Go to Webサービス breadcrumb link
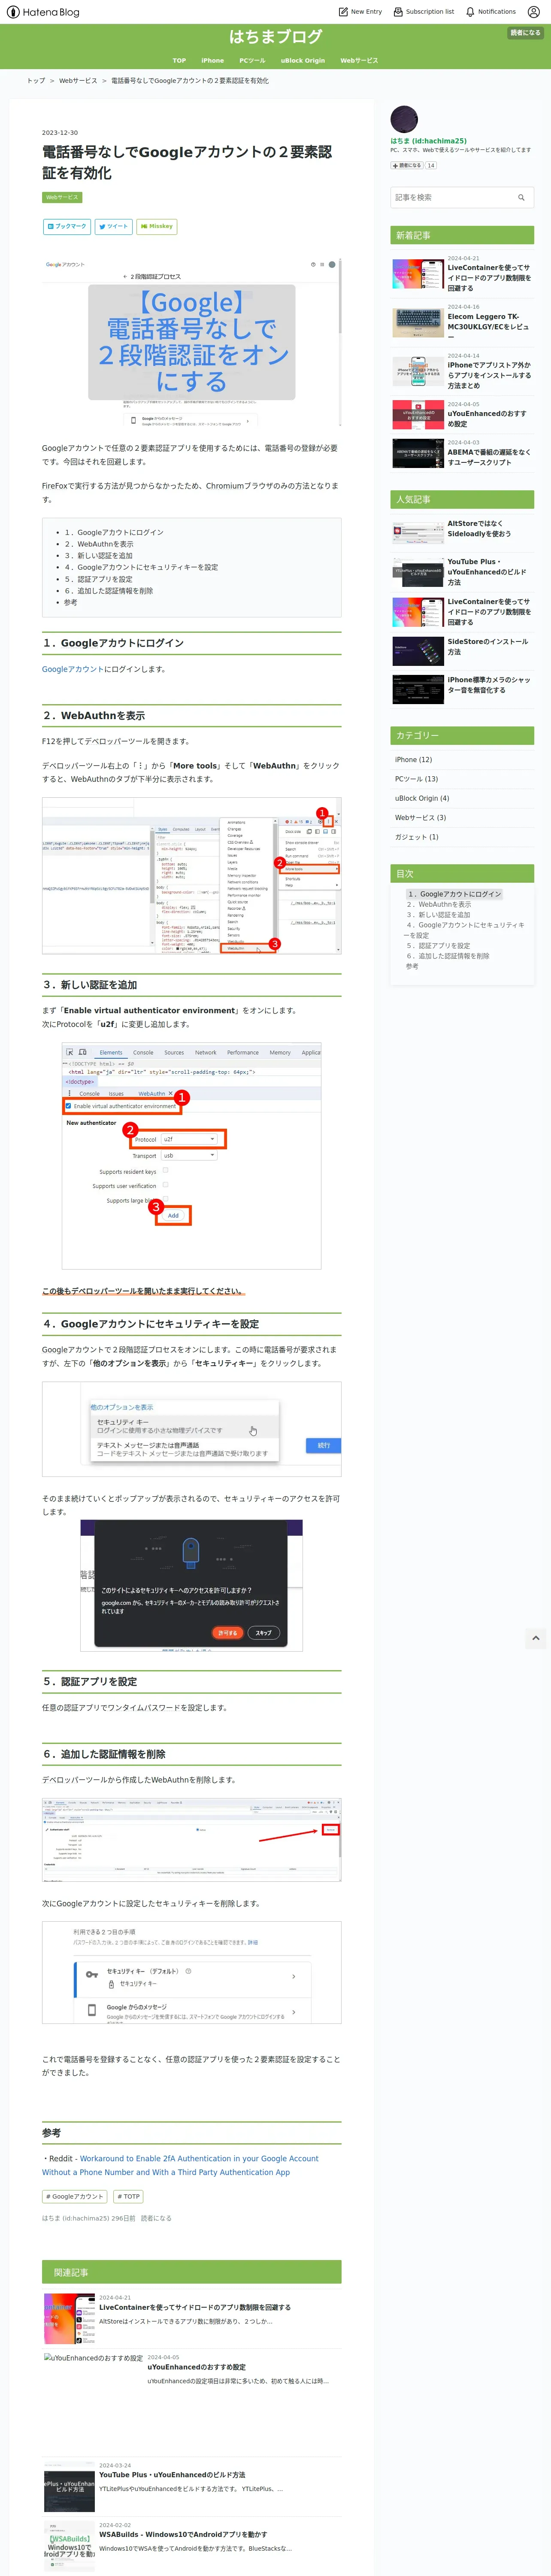The width and height of the screenshot is (551, 2576). (x=78, y=81)
